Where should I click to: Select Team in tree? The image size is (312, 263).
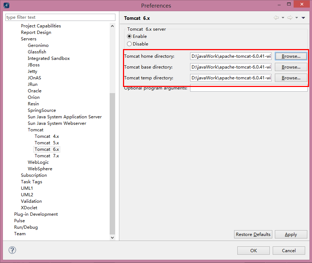coord(20,234)
